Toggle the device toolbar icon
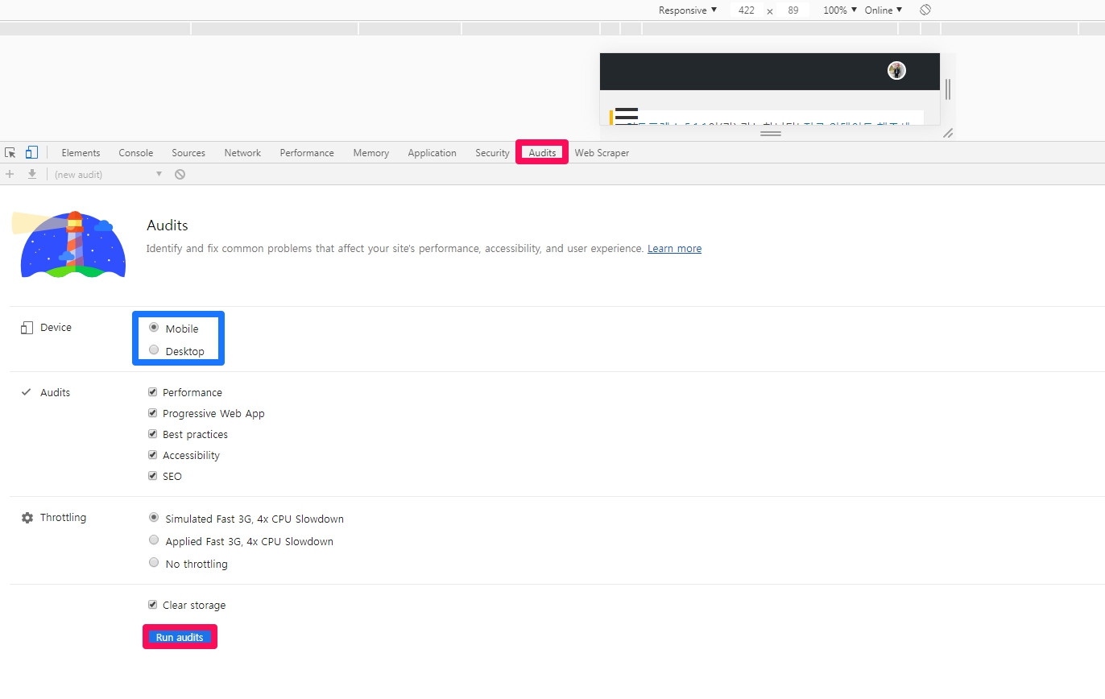1105x699 pixels. 31,152
